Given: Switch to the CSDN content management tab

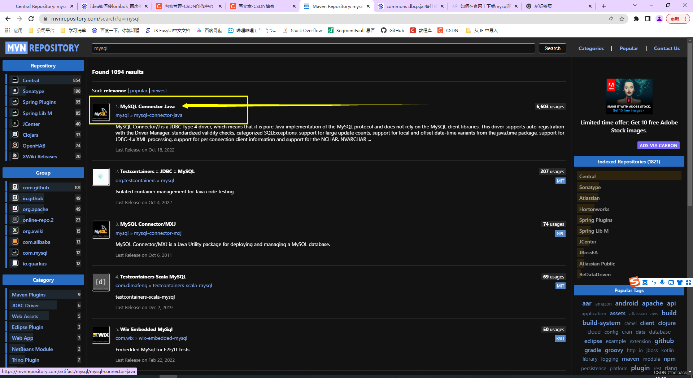Looking at the screenshot, I should coord(188,6).
